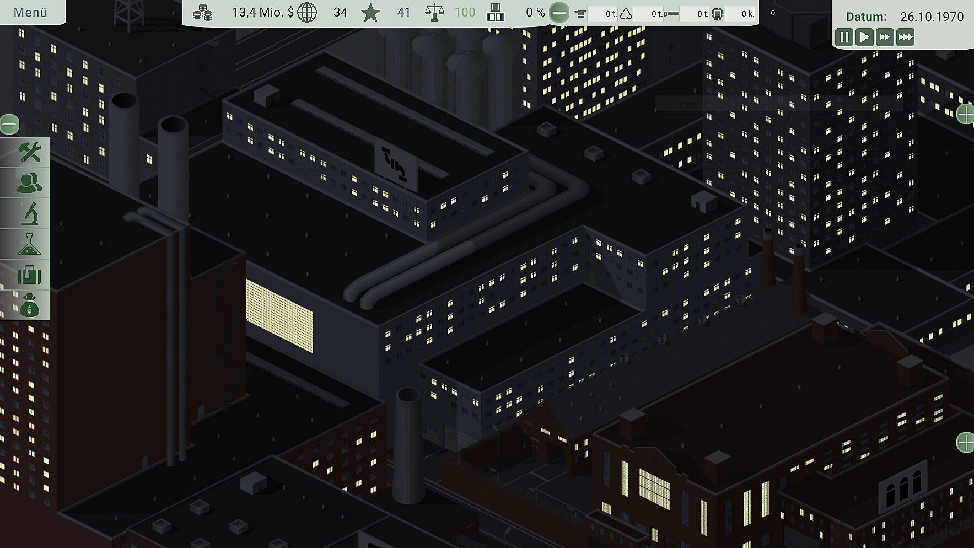Open the research microscope panel
The image size is (974, 548).
pos(29,213)
